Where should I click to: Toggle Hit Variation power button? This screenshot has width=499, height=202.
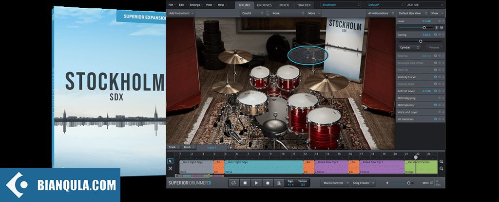(x=435, y=119)
